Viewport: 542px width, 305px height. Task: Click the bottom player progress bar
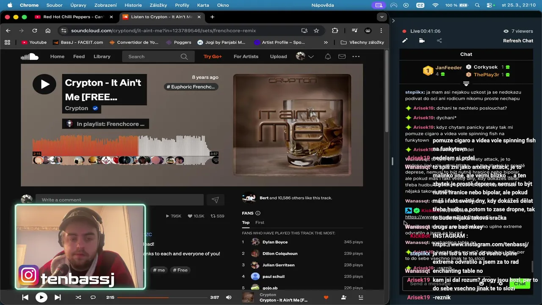click(x=163, y=297)
